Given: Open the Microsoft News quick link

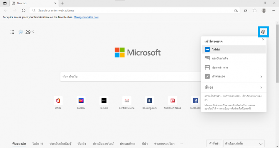Looking at the screenshot, I should point(172,103).
